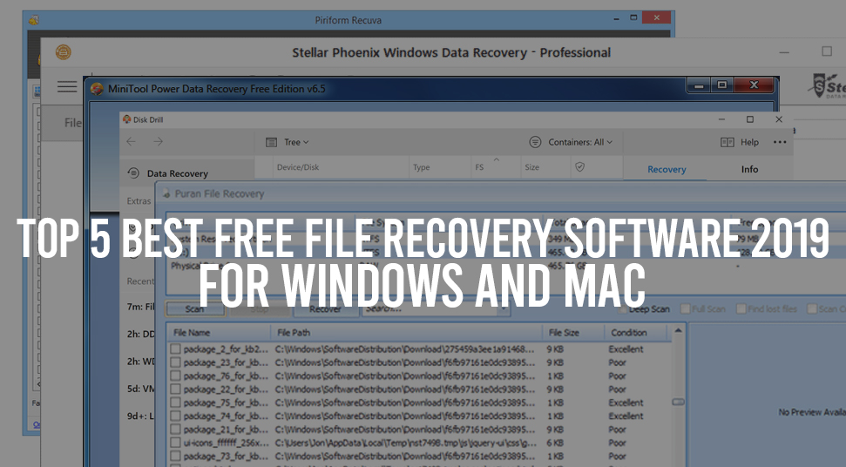Click the Type column header in Disk Drill
The height and width of the screenshot is (467, 846).
point(422,167)
